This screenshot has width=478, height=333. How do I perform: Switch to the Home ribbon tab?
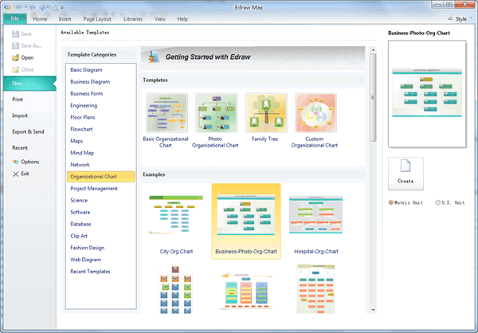pos(40,19)
